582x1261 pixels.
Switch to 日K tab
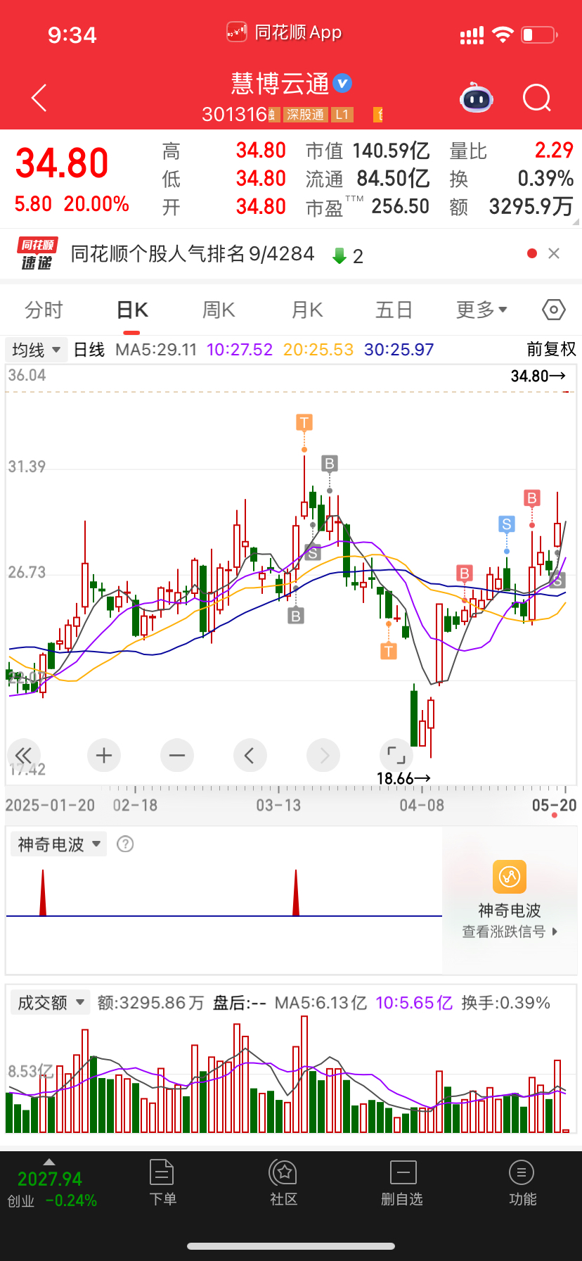click(132, 310)
